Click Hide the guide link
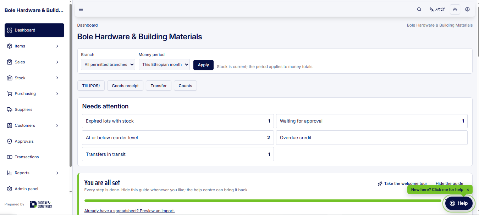The height and width of the screenshot is (215, 479). tap(449, 183)
